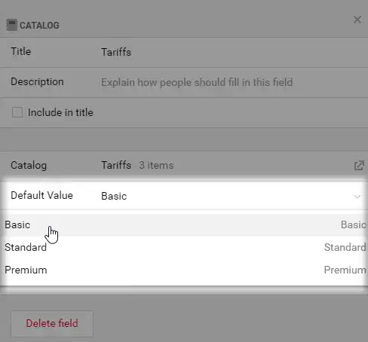Click the Default Value label
Screen dimensions: 368x342
point(41,195)
